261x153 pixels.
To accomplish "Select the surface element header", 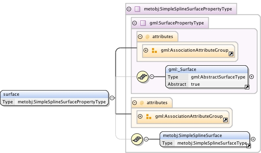I will point(54,94).
